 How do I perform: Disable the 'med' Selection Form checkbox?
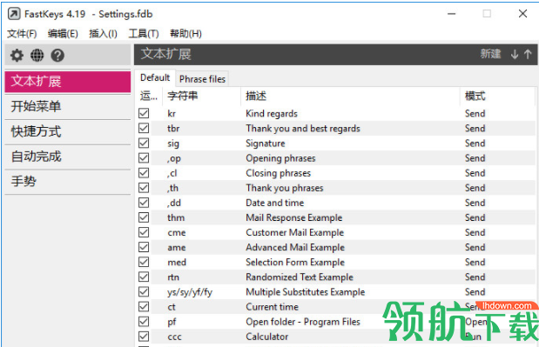click(144, 263)
